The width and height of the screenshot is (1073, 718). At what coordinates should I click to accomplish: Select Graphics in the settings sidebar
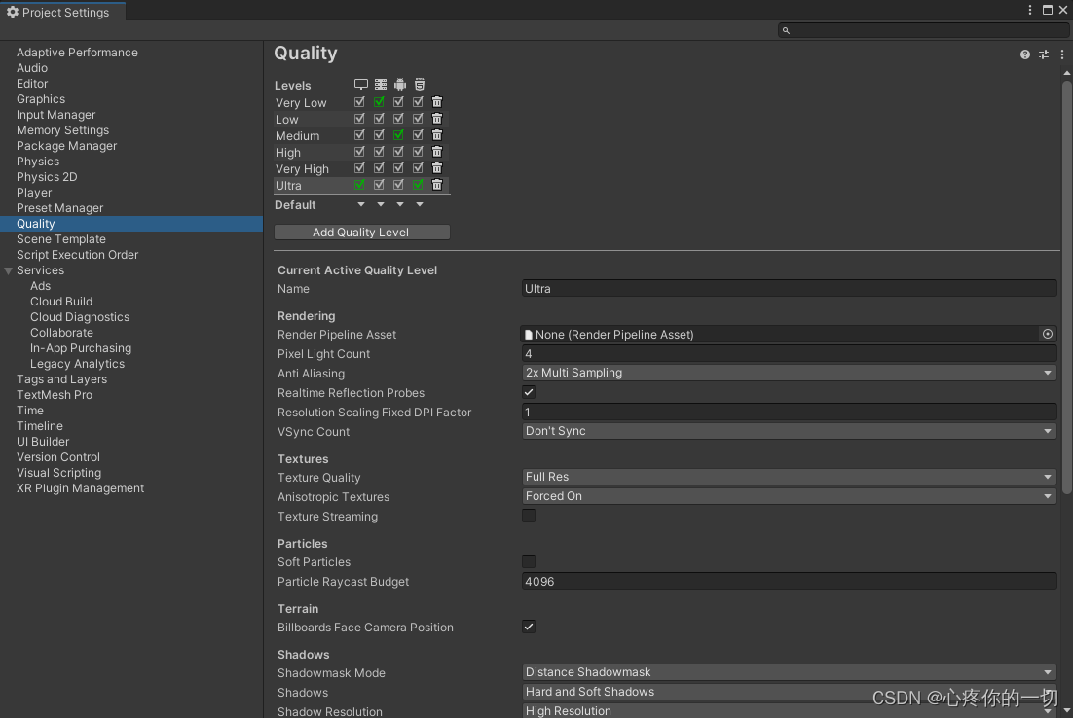pos(40,98)
